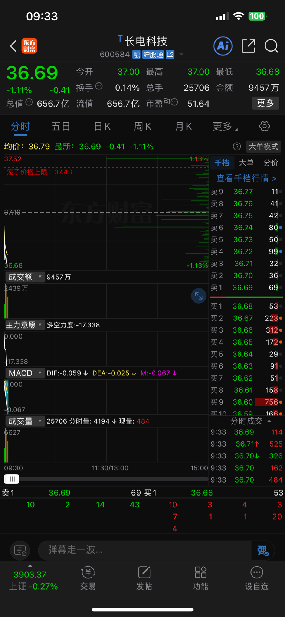This screenshot has width=285, height=617.
Task: Switch to 分价 tab
Action: 271,163
